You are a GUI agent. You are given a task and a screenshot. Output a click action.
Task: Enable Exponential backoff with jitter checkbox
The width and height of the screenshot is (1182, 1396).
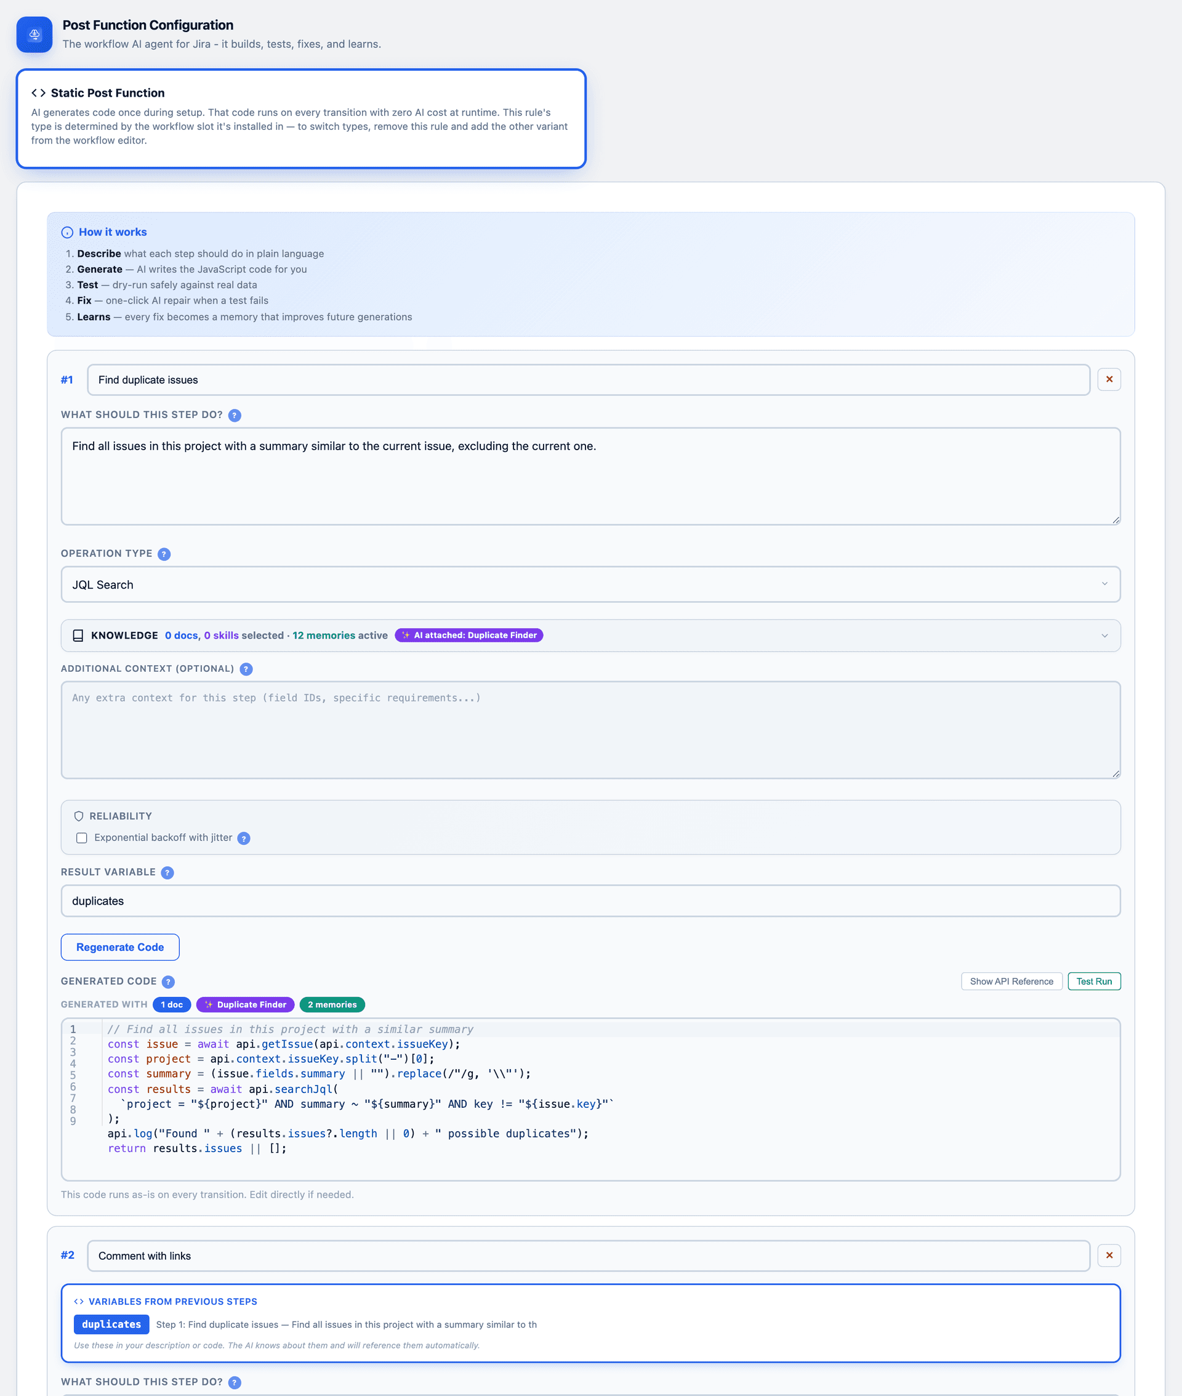point(82,837)
